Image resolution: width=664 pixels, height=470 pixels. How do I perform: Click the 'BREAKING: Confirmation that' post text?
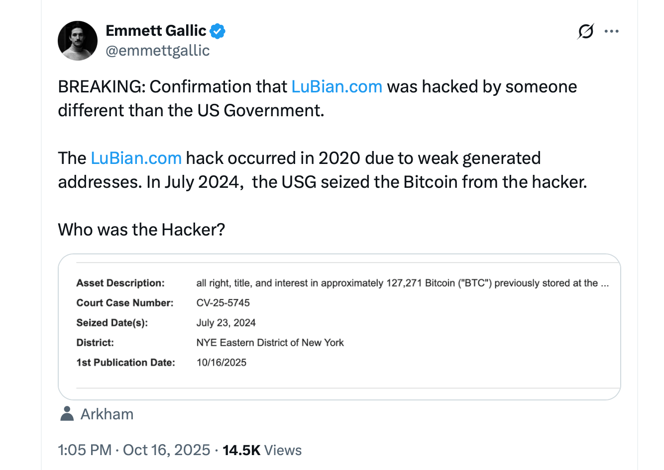point(172,87)
